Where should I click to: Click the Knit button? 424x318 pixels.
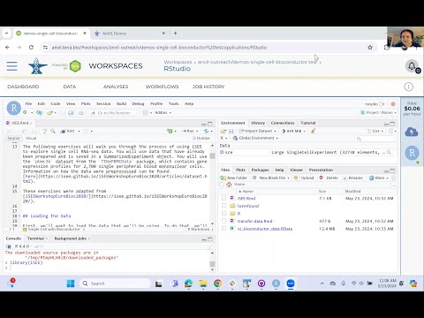click(x=68, y=131)
